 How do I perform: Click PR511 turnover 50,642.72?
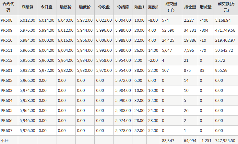pos(224,50)
